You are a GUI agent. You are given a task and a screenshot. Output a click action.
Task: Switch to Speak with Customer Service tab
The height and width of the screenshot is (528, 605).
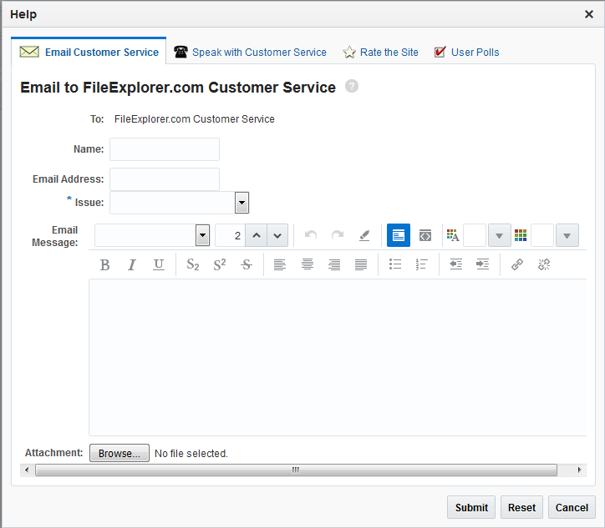click(250, 52)
